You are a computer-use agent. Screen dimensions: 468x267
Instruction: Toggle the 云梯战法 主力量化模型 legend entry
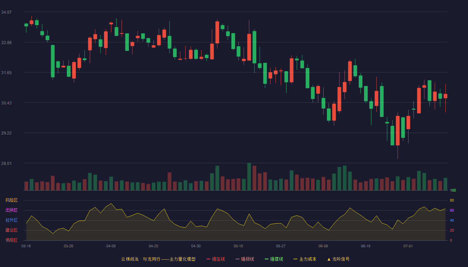158,259
